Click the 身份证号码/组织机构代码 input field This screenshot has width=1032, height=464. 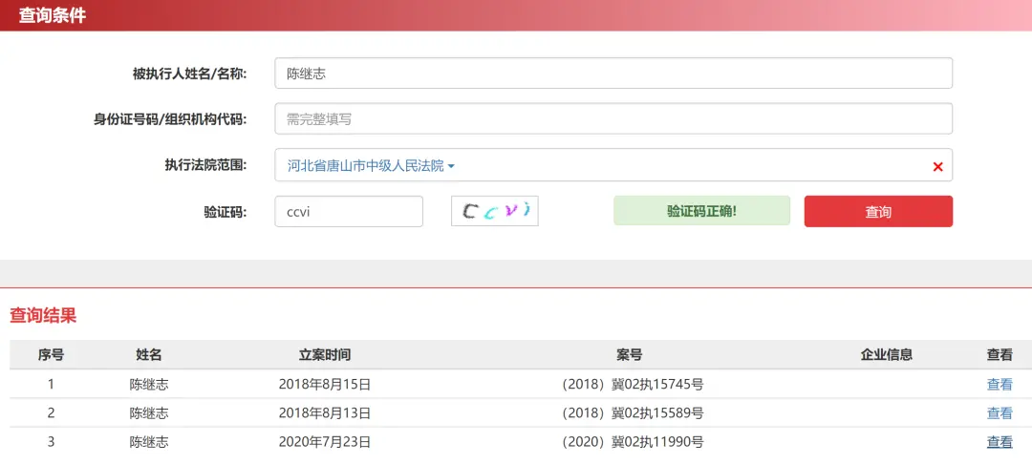click(613, 119)
